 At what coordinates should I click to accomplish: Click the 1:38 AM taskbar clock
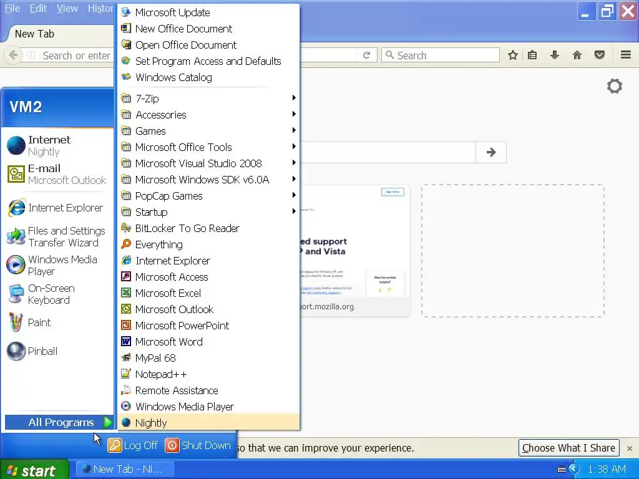point(607,469)
